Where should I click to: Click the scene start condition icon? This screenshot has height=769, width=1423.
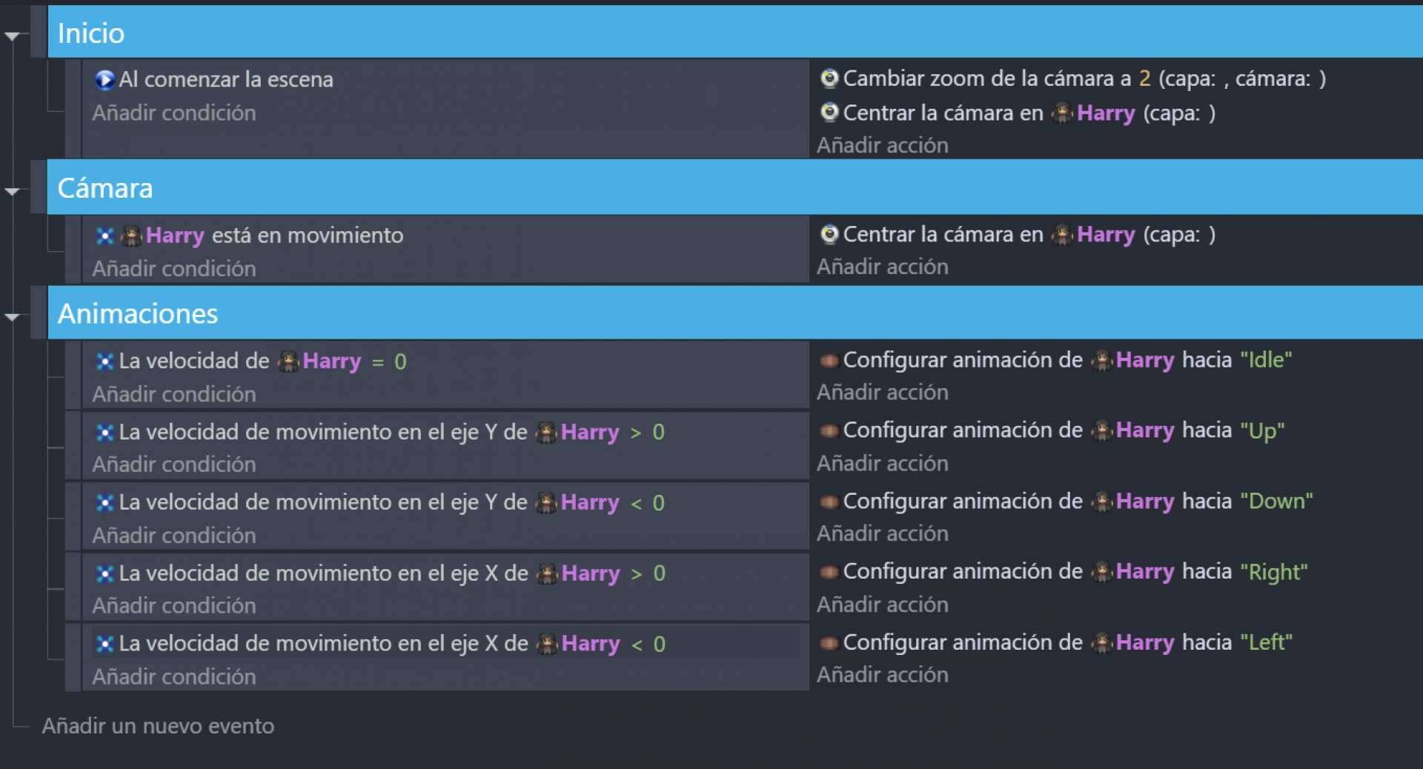[x=105, y=79]
